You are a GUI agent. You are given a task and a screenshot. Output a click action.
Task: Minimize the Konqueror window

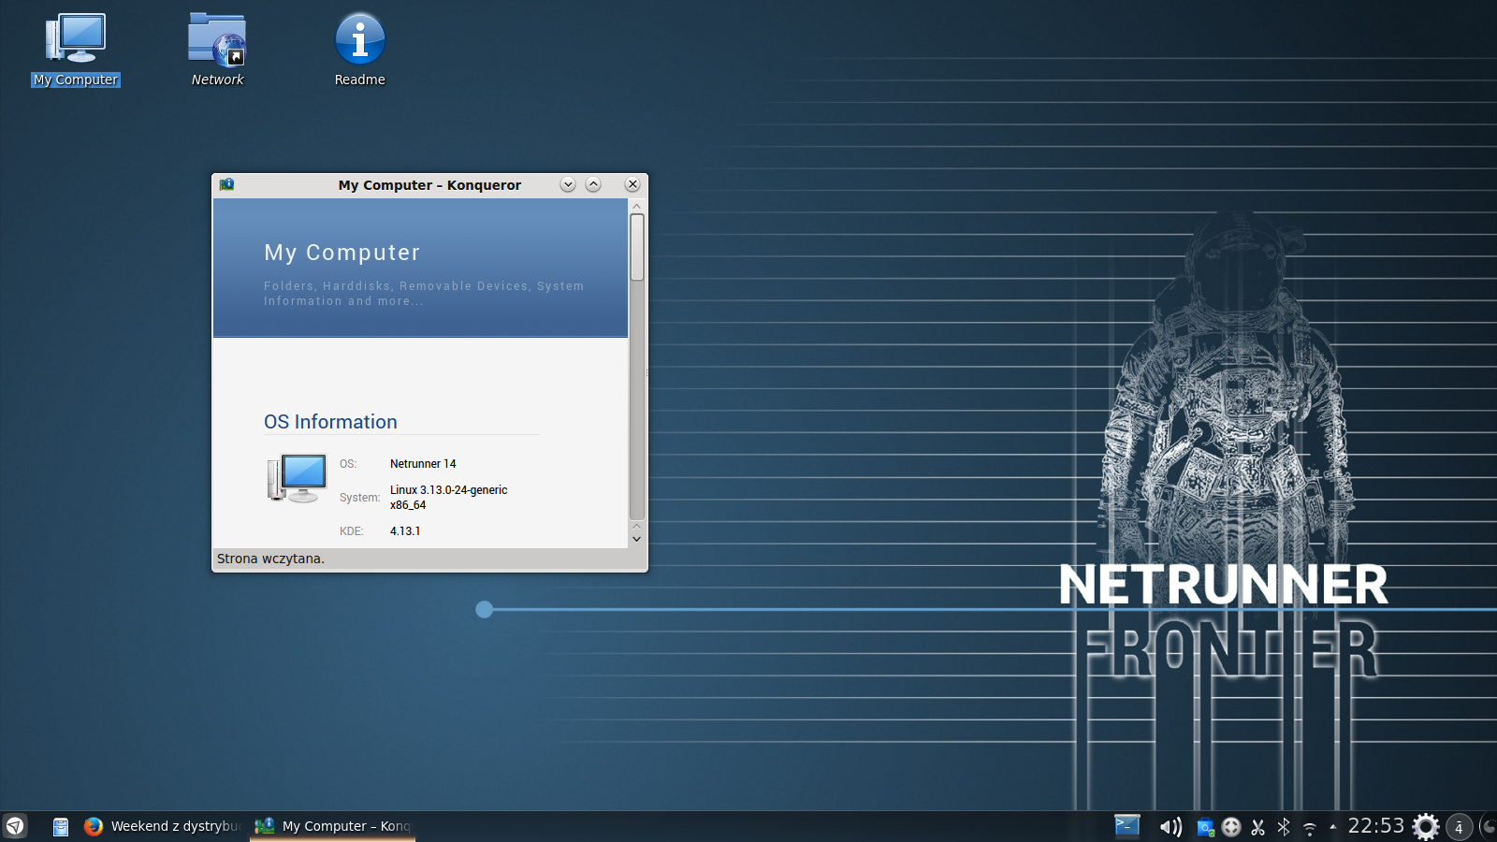568,184
